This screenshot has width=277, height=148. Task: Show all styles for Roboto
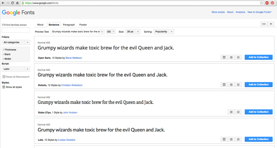point(224,85)
